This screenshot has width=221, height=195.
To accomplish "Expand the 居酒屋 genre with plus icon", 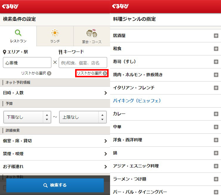I will click(x=216, y=36).
